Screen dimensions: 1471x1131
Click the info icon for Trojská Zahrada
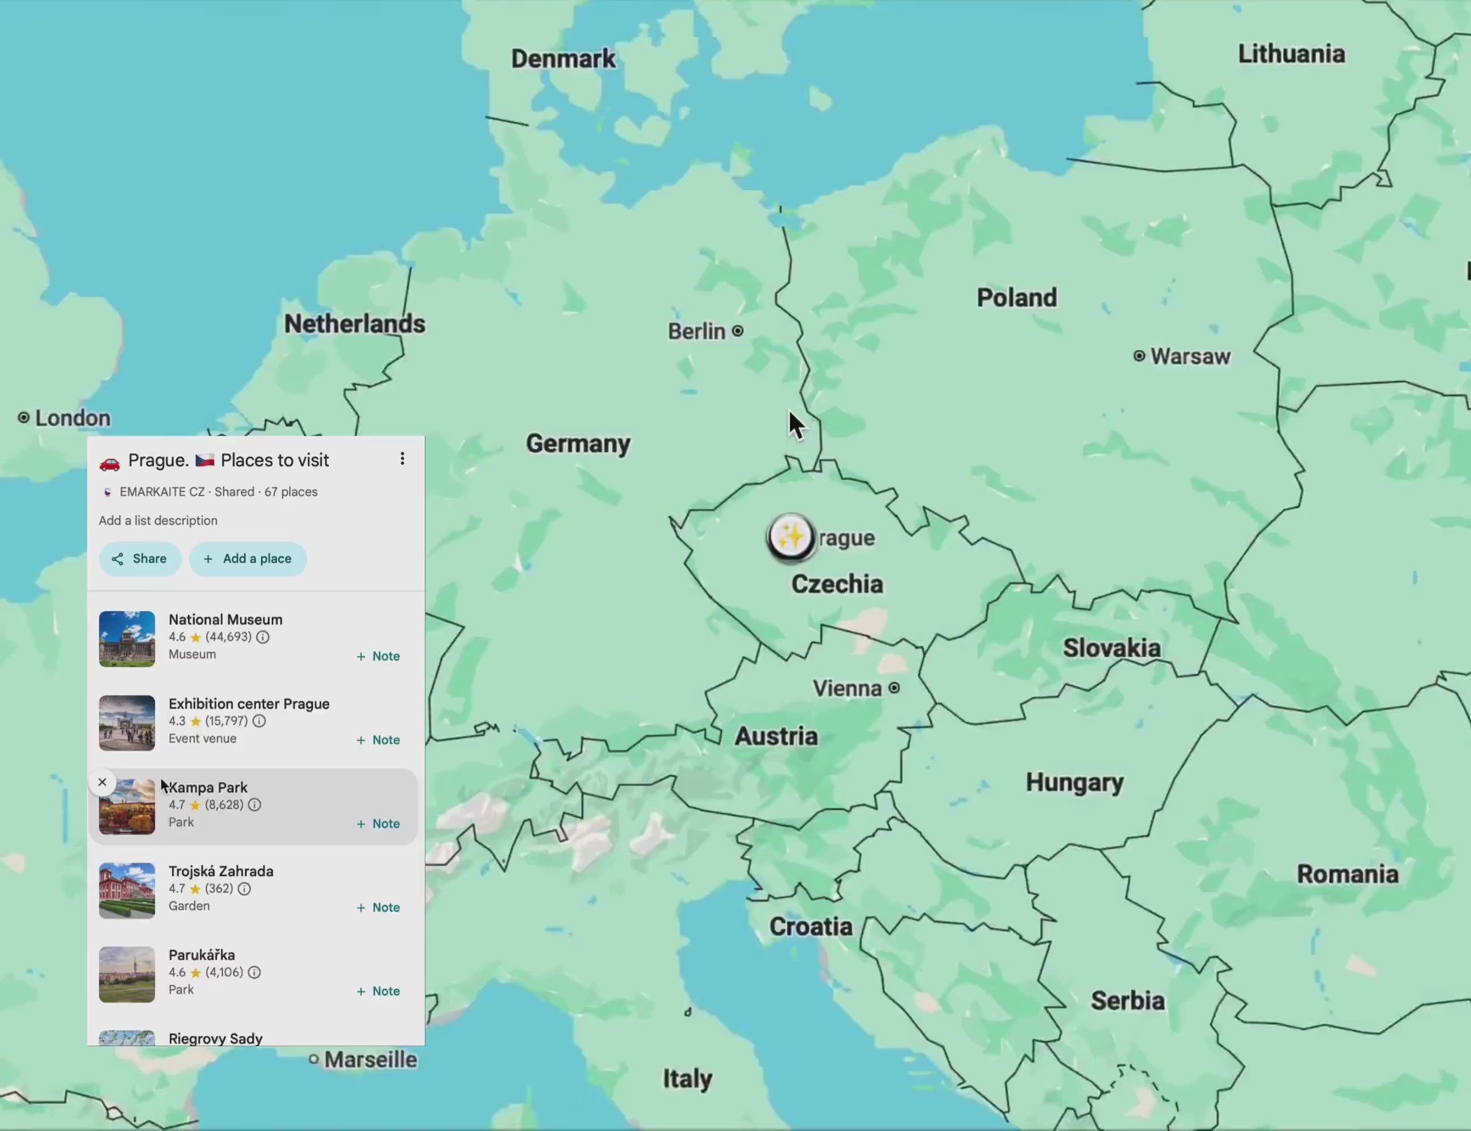click(244, 888)
